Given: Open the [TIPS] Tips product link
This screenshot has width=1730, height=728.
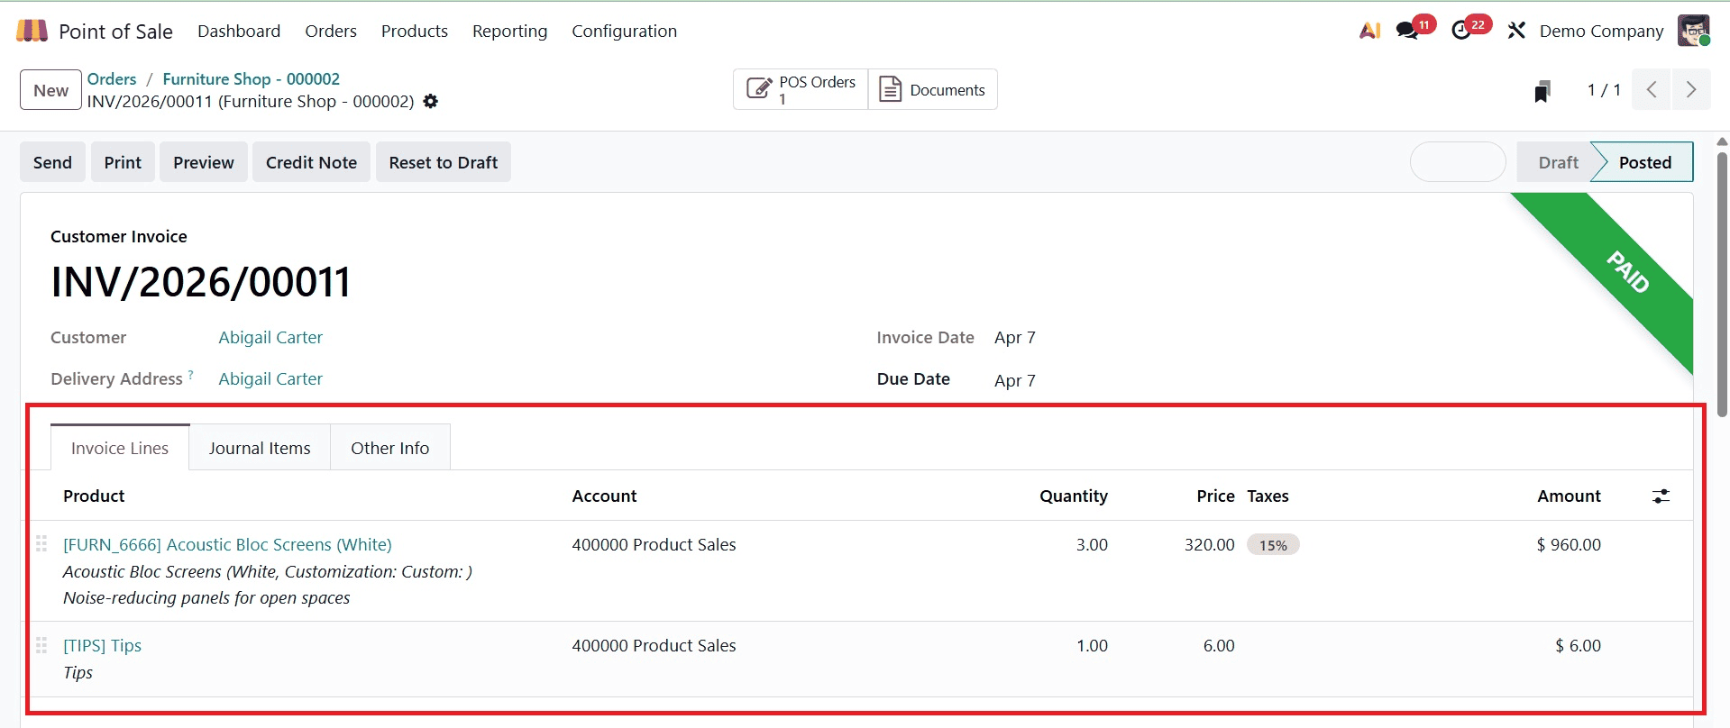Looking at the screenshot, I should (102, 645).
